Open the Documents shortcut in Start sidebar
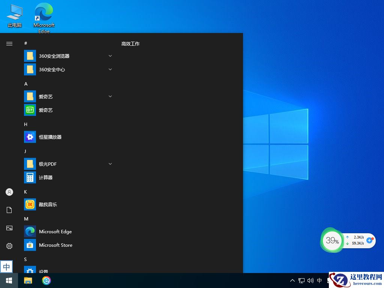 pyautogui.click(x=9, y=210)
